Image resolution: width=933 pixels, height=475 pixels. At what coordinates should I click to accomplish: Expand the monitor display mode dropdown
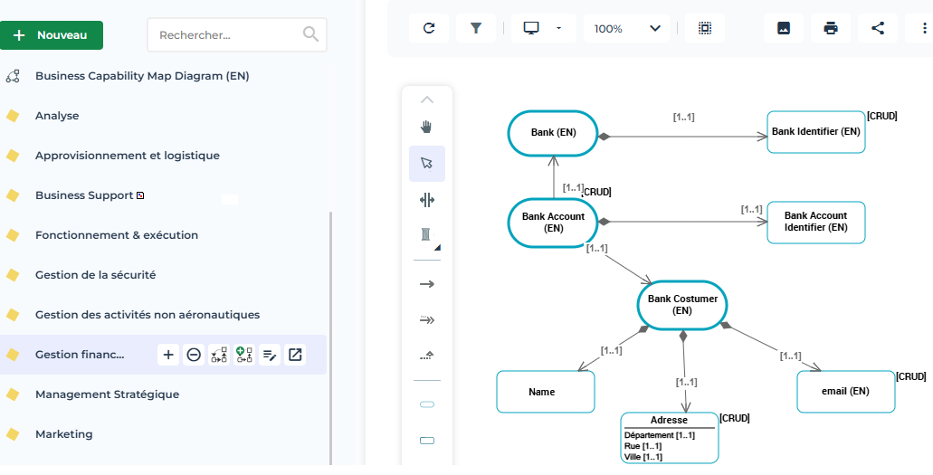[x=543, y=28]
